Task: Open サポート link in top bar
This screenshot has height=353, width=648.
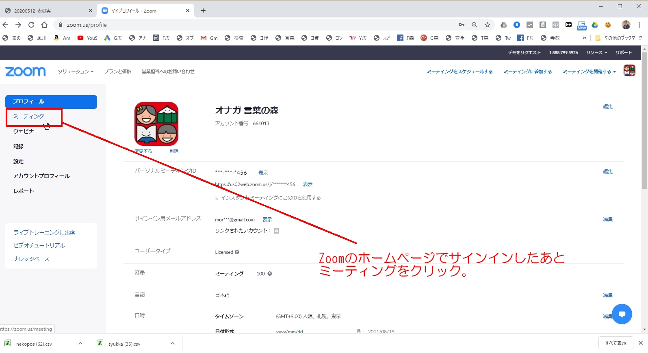Action: 624,52
